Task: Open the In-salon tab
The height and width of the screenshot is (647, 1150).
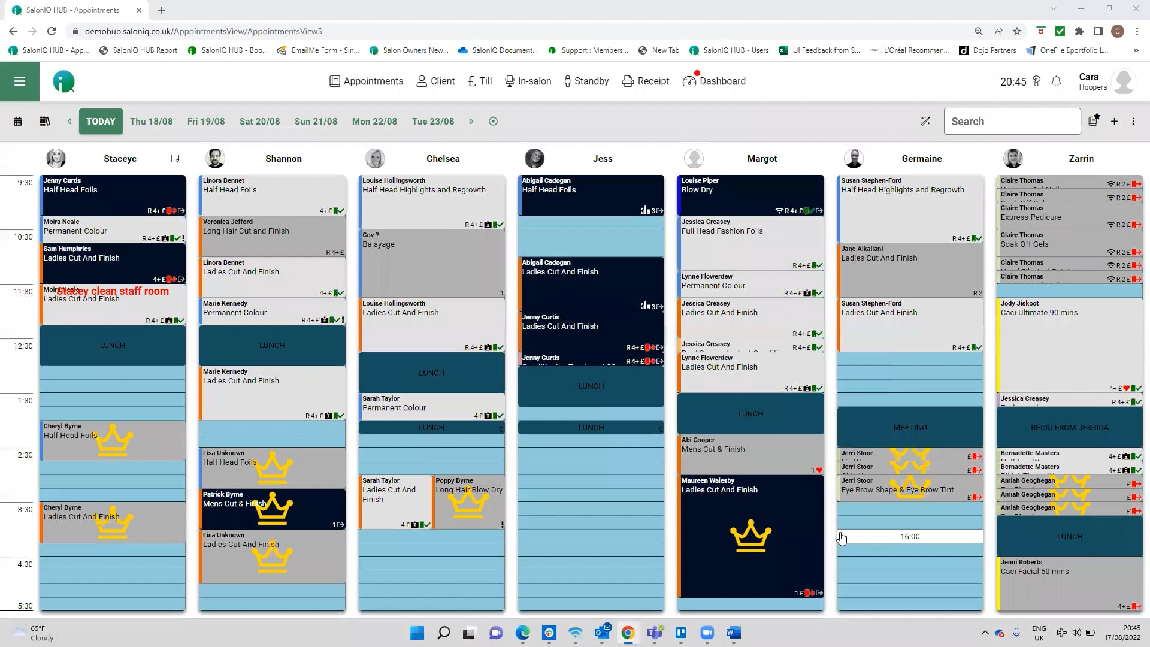Action: (528, 81)
